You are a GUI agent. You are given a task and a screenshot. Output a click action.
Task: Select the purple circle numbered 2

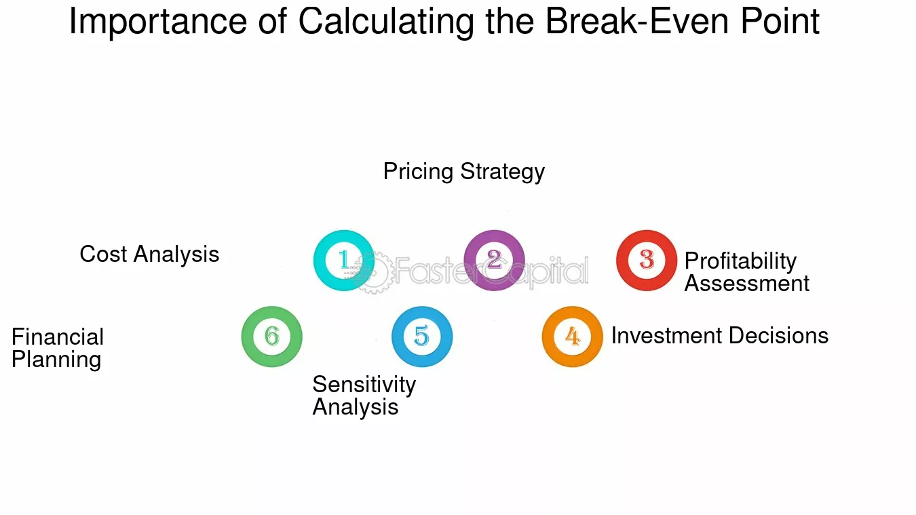point(494,261)
